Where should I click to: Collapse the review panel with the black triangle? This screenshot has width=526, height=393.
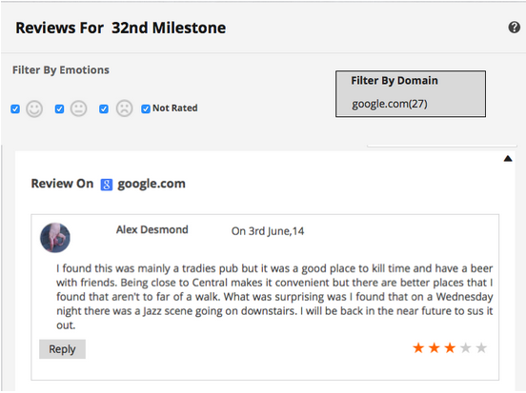pos(508,159)
